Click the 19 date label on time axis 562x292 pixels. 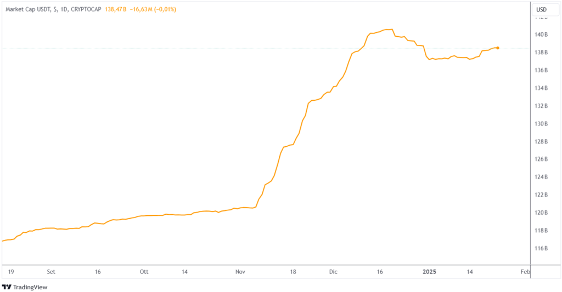(11, 272)
